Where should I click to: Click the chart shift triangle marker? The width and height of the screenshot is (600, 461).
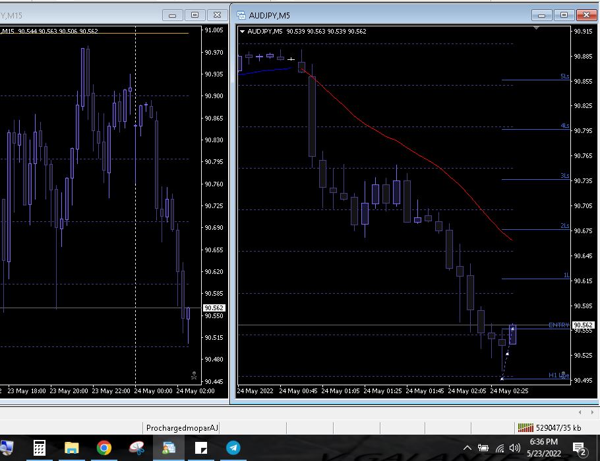coord(537,28)
